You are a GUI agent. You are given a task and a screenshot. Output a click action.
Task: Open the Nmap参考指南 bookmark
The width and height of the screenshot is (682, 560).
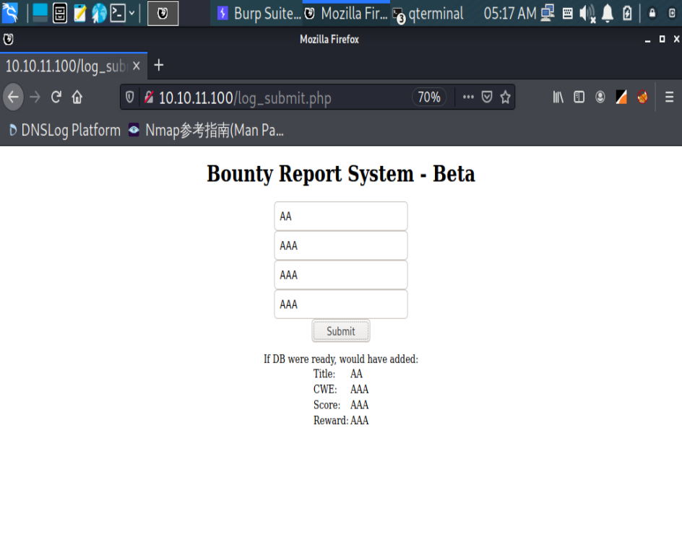206,131
